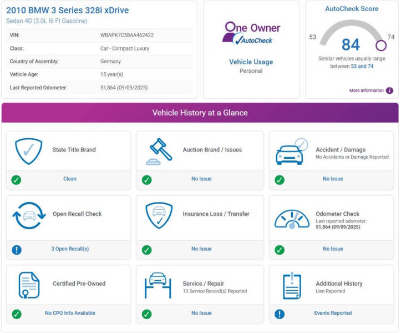This screenshot has width=401, height=333.
Task: Click the More Information link
Action: point(366,90)
